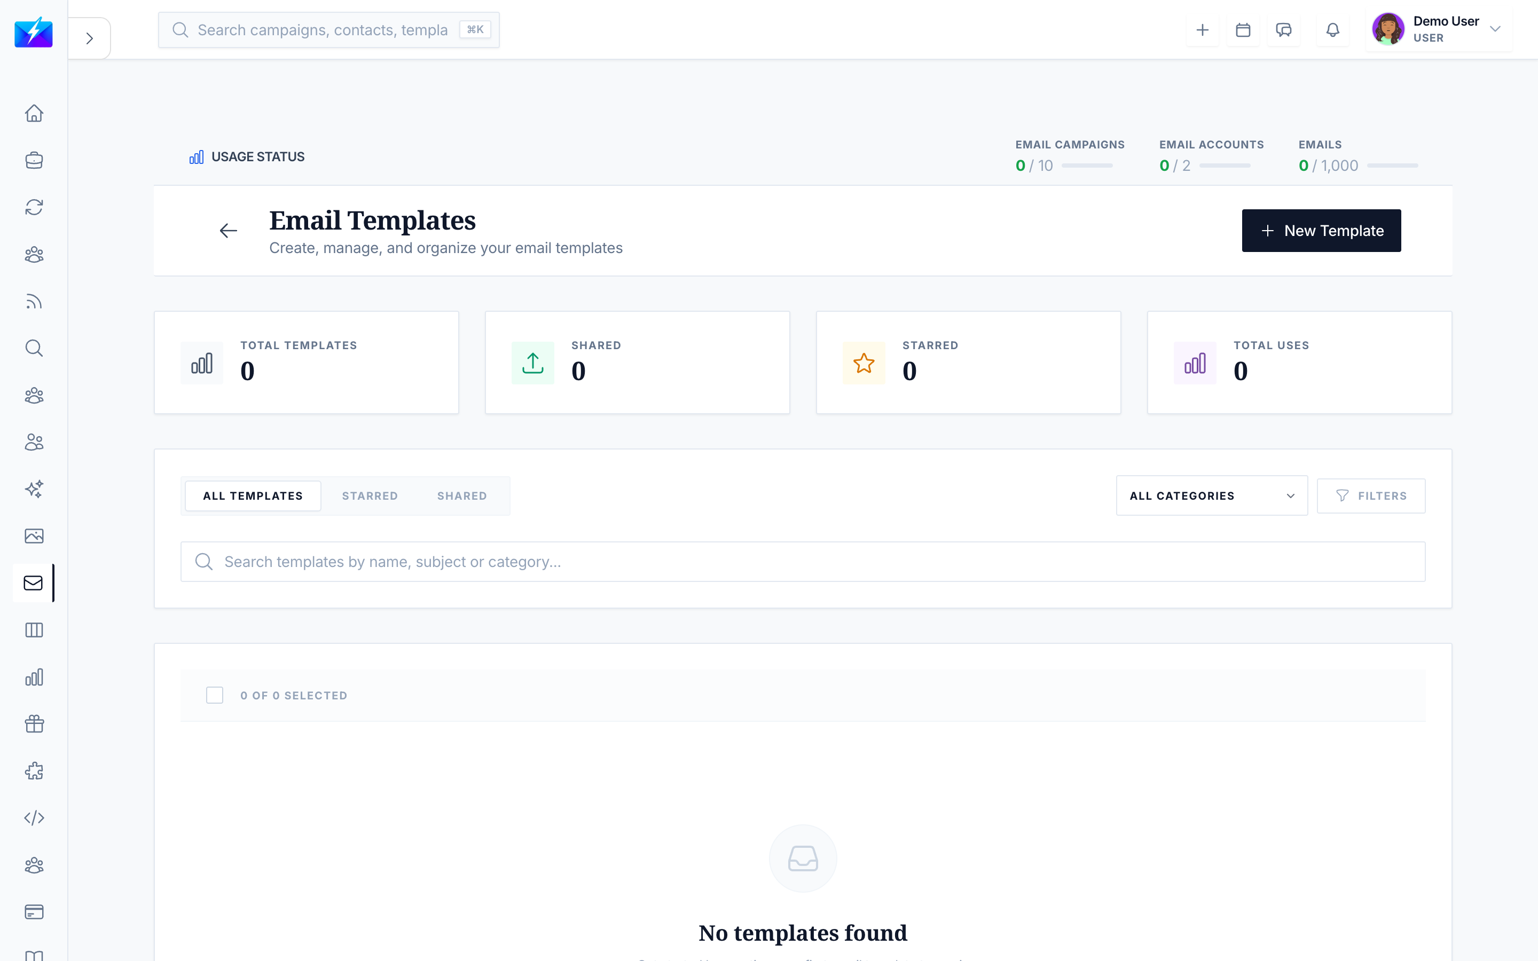The image size is (1538, 961).
Task: Click the back arrow beside Email Templates
Action: tap(228, 231)
